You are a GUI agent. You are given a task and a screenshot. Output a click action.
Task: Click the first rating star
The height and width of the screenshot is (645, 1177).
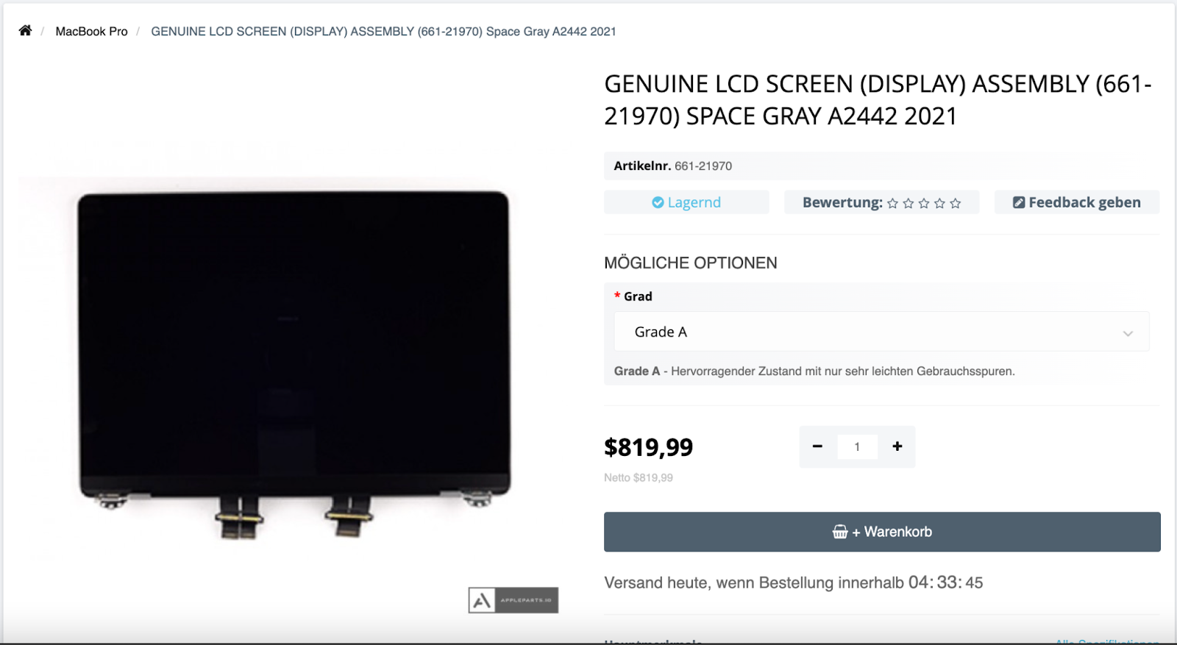pos(892,204)
